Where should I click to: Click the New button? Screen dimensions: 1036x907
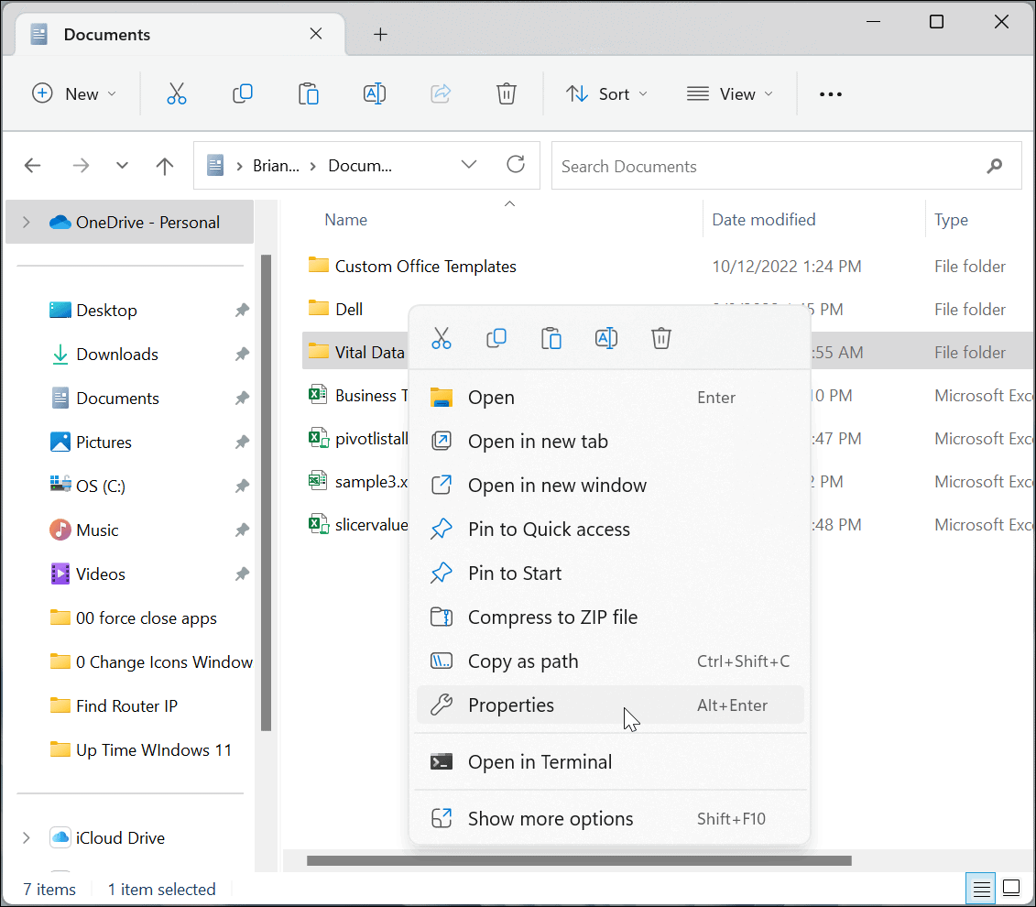(x=74, y=93)
